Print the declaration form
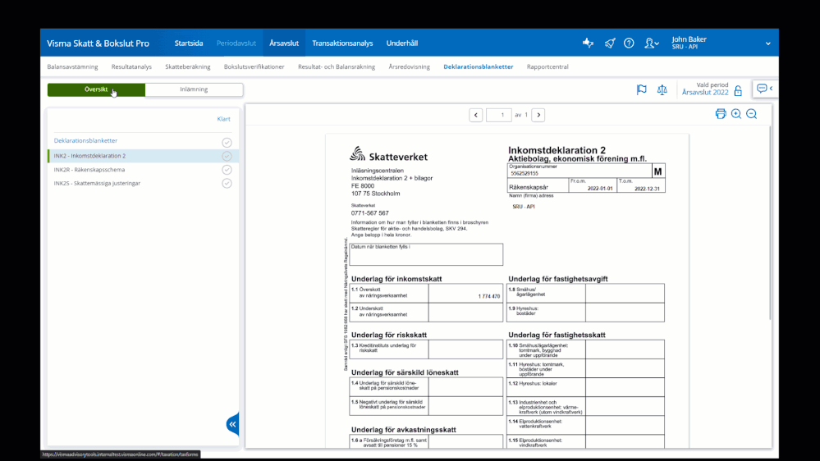Viewport: 820px width, 461px height. (x=721, y=114)
